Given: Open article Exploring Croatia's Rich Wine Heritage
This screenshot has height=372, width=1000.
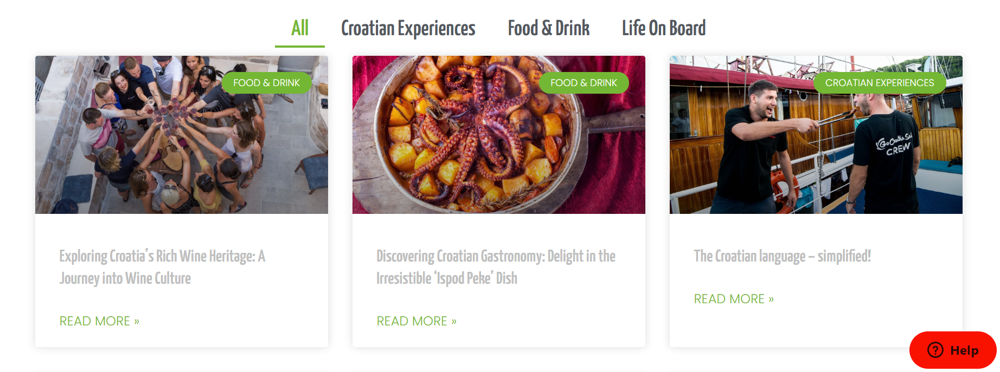Looking at the screenshot, I should click(x=162, y=267).
